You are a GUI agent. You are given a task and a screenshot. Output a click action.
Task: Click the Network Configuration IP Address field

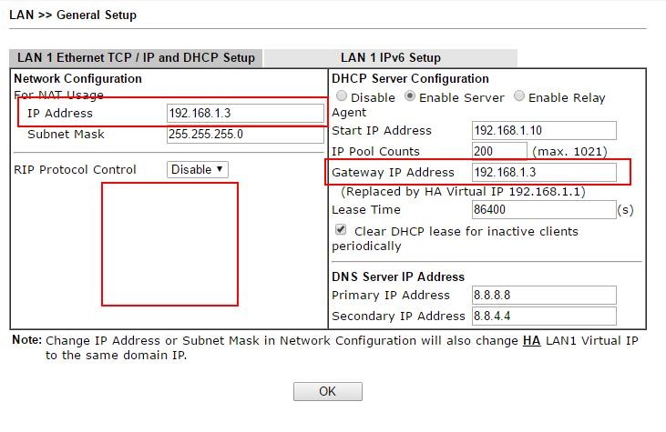[x=245, y=114]
